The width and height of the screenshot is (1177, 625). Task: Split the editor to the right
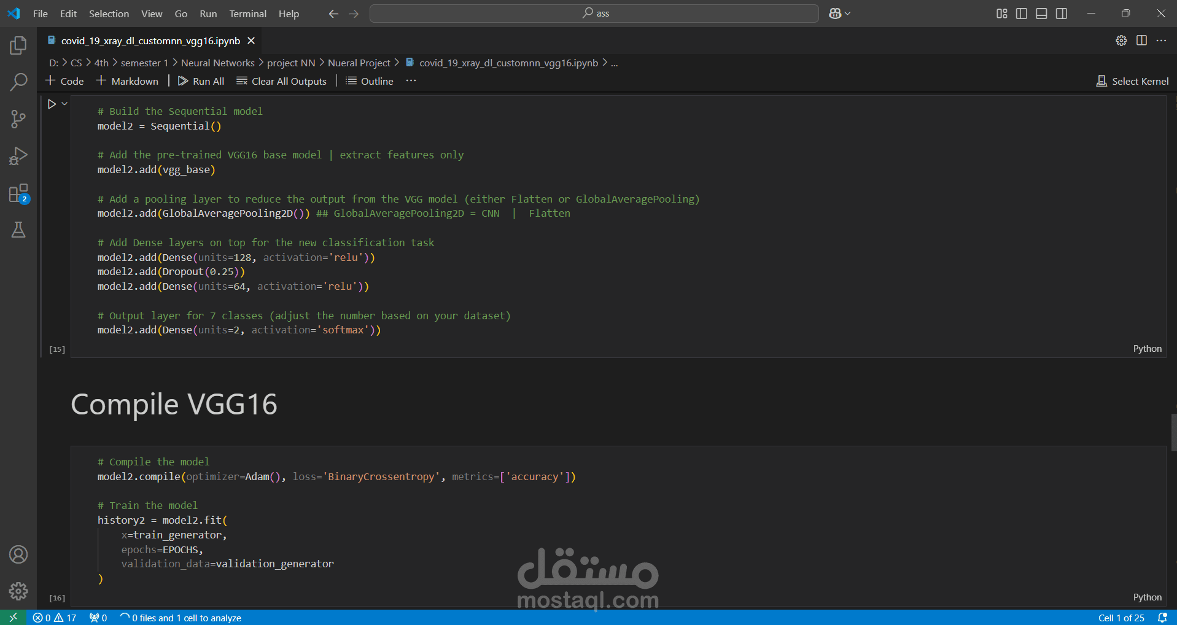click(x=1141, y=41)
